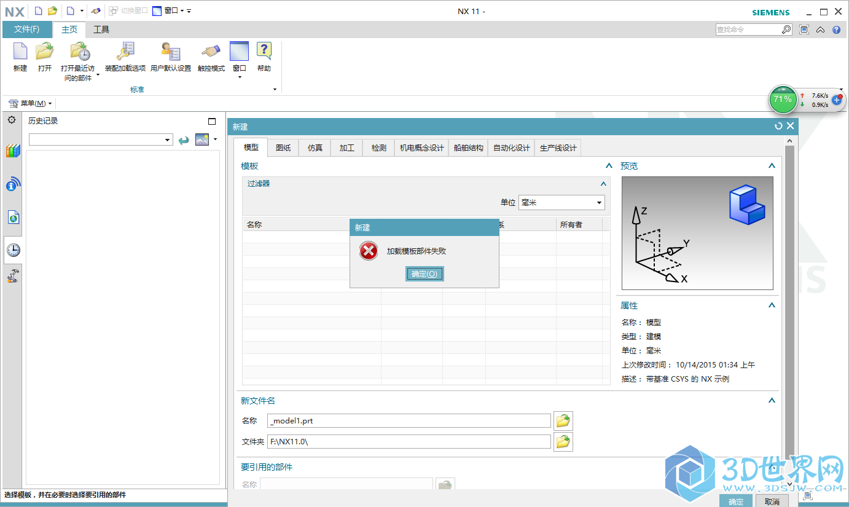Toggle maximize box of 历史记录 panel
The image size is (849, 507).
[x=212, y=121]
